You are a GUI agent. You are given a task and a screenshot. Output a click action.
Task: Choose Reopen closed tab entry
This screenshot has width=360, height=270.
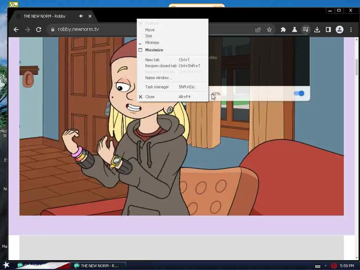click(173, 66)
